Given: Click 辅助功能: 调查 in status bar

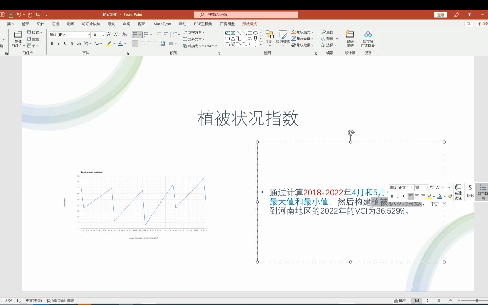Looking at the screenshot, I should pyautogui.click(x=60, y=301).
